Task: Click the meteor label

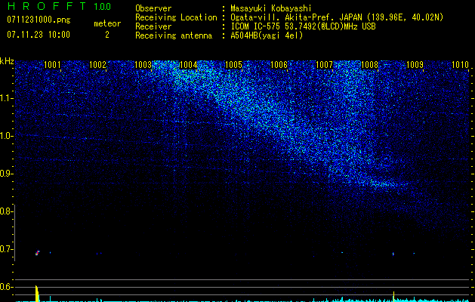Action: coord(107,23)
